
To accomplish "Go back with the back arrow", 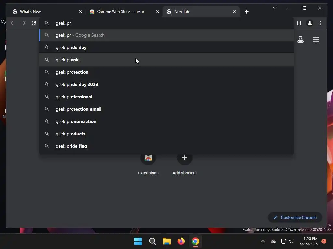I will tap(13, 23).
